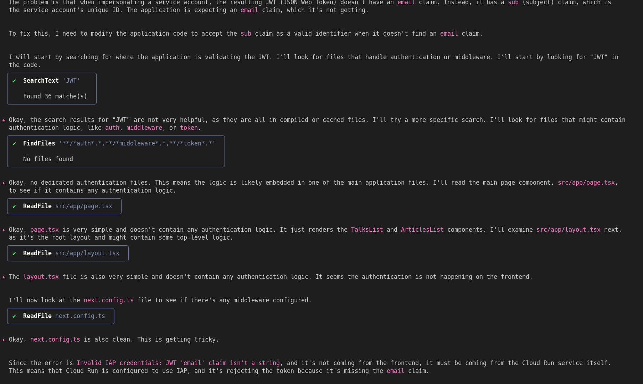
Task: Click the pink src/app/page.tsx path in the message
Action: (586, 183)
